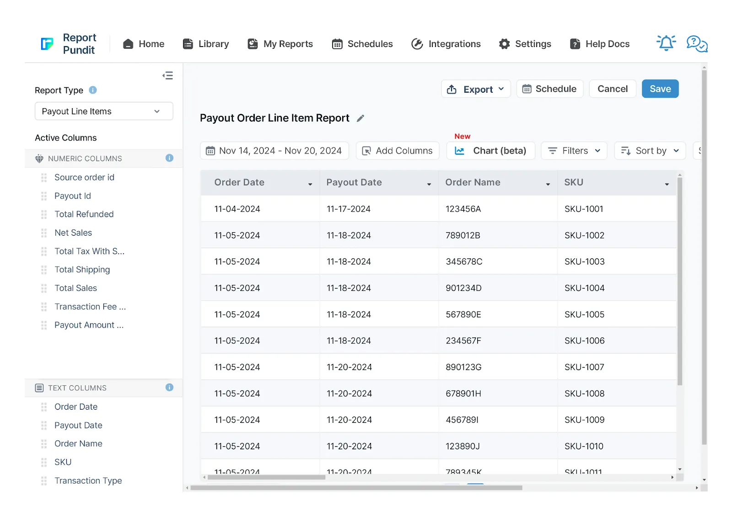This screenshot has width=732, height=516.
Task: Collapse the sidebar panel icon
Action: (x=167, y=75)
